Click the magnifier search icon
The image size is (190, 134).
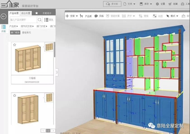point(40,20)
